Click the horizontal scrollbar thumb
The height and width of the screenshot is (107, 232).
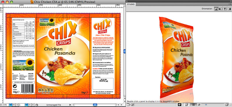95,105
